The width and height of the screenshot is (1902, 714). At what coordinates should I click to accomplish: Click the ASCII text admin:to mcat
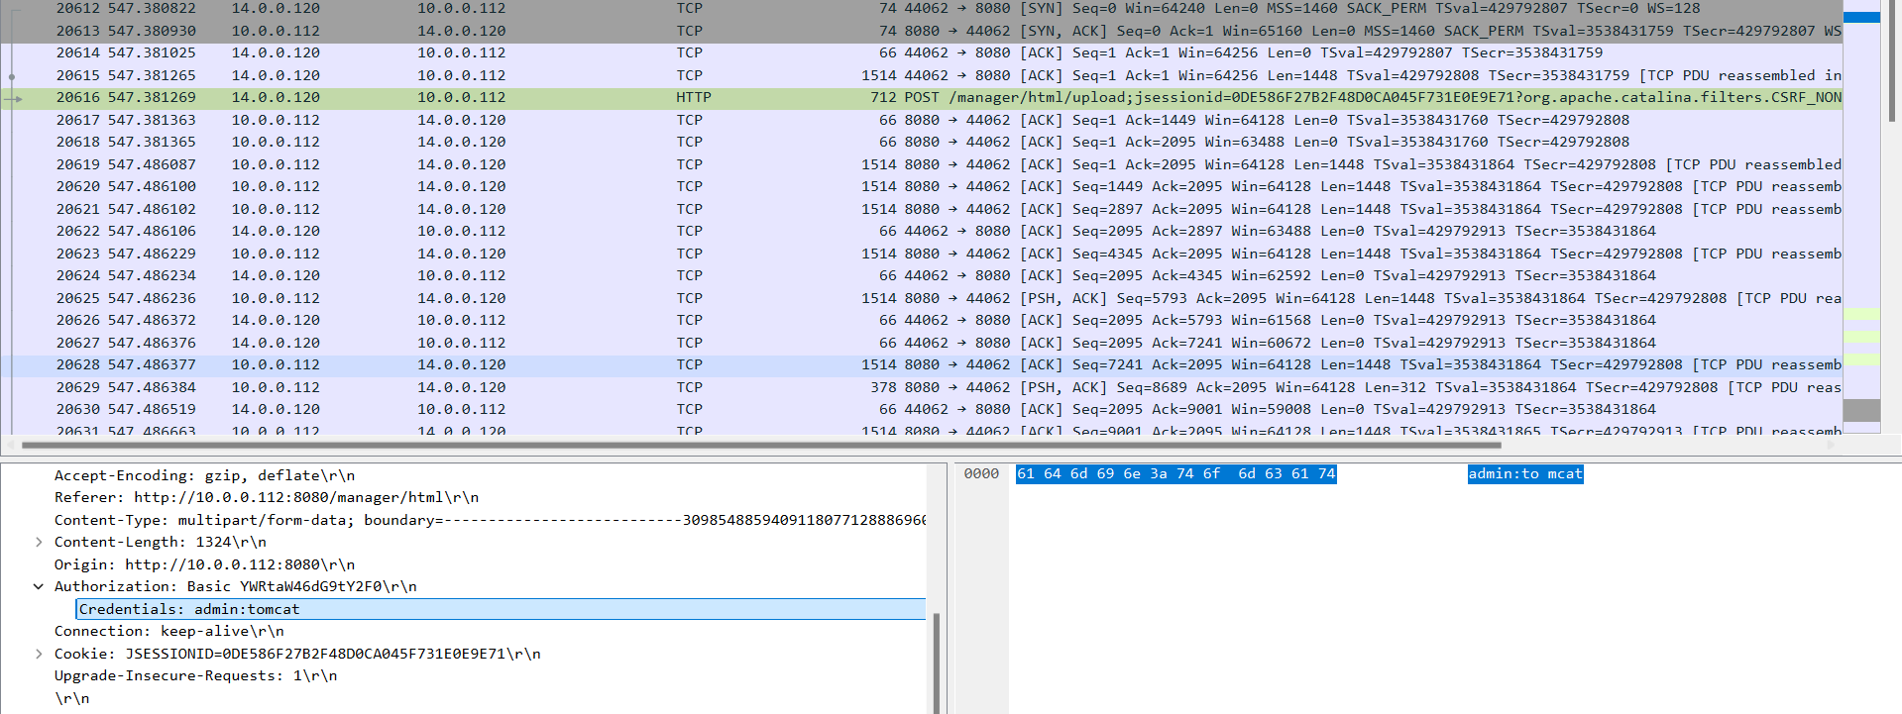pos(1525,474)
